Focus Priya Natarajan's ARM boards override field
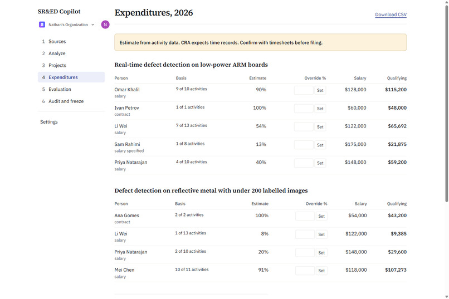 pyautogui.click(x=304, y=163)
